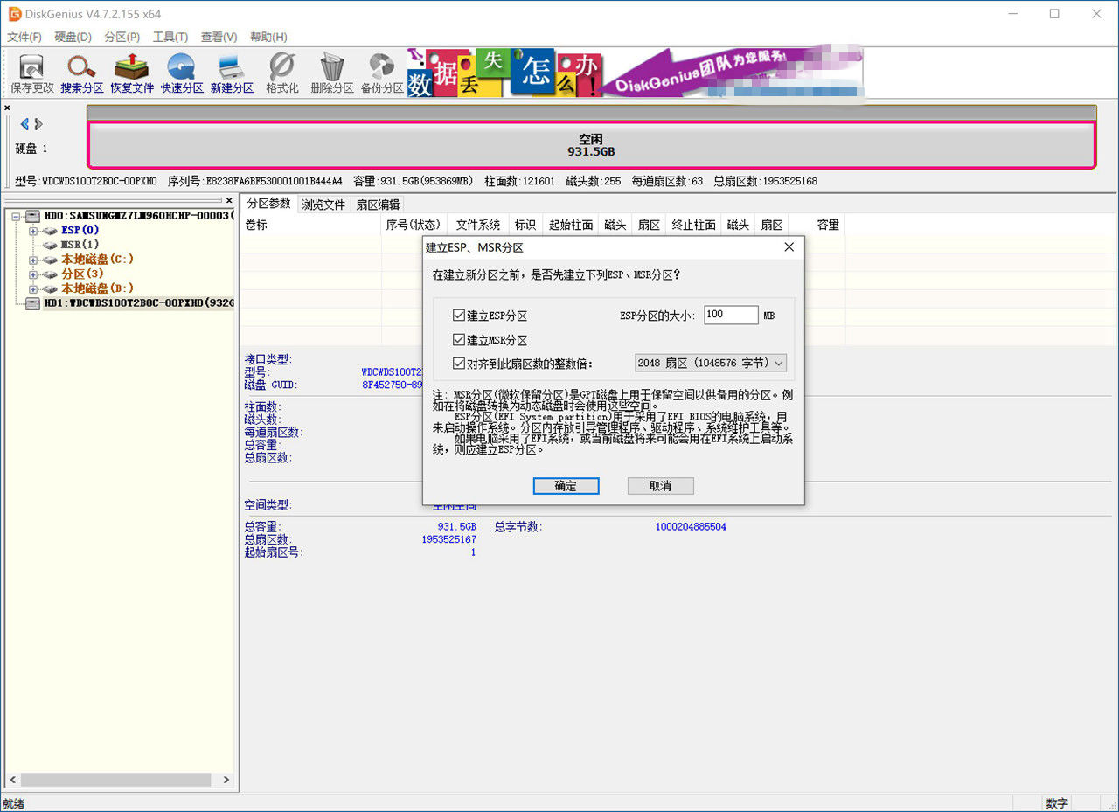Open the 备份分区 (Backup Partition) tool

(380, 70)
